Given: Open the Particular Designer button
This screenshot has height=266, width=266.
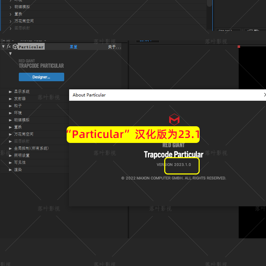Looking at the screenshot, I should coord(41,77).
